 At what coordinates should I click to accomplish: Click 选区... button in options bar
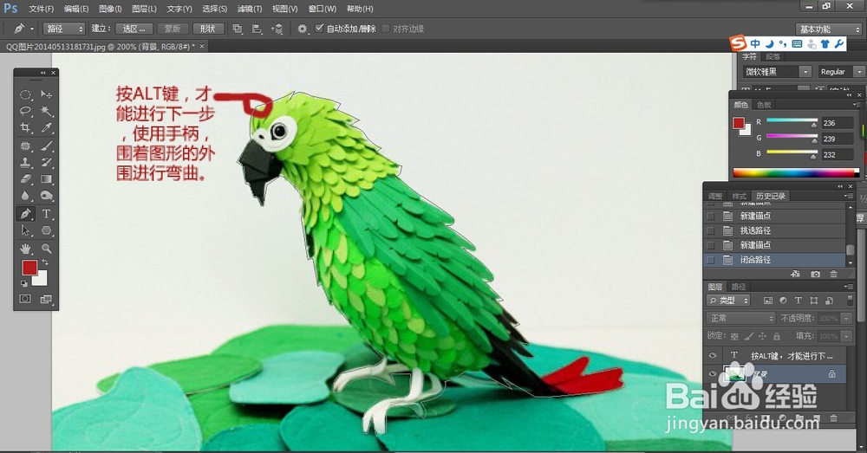coord(134,29)
